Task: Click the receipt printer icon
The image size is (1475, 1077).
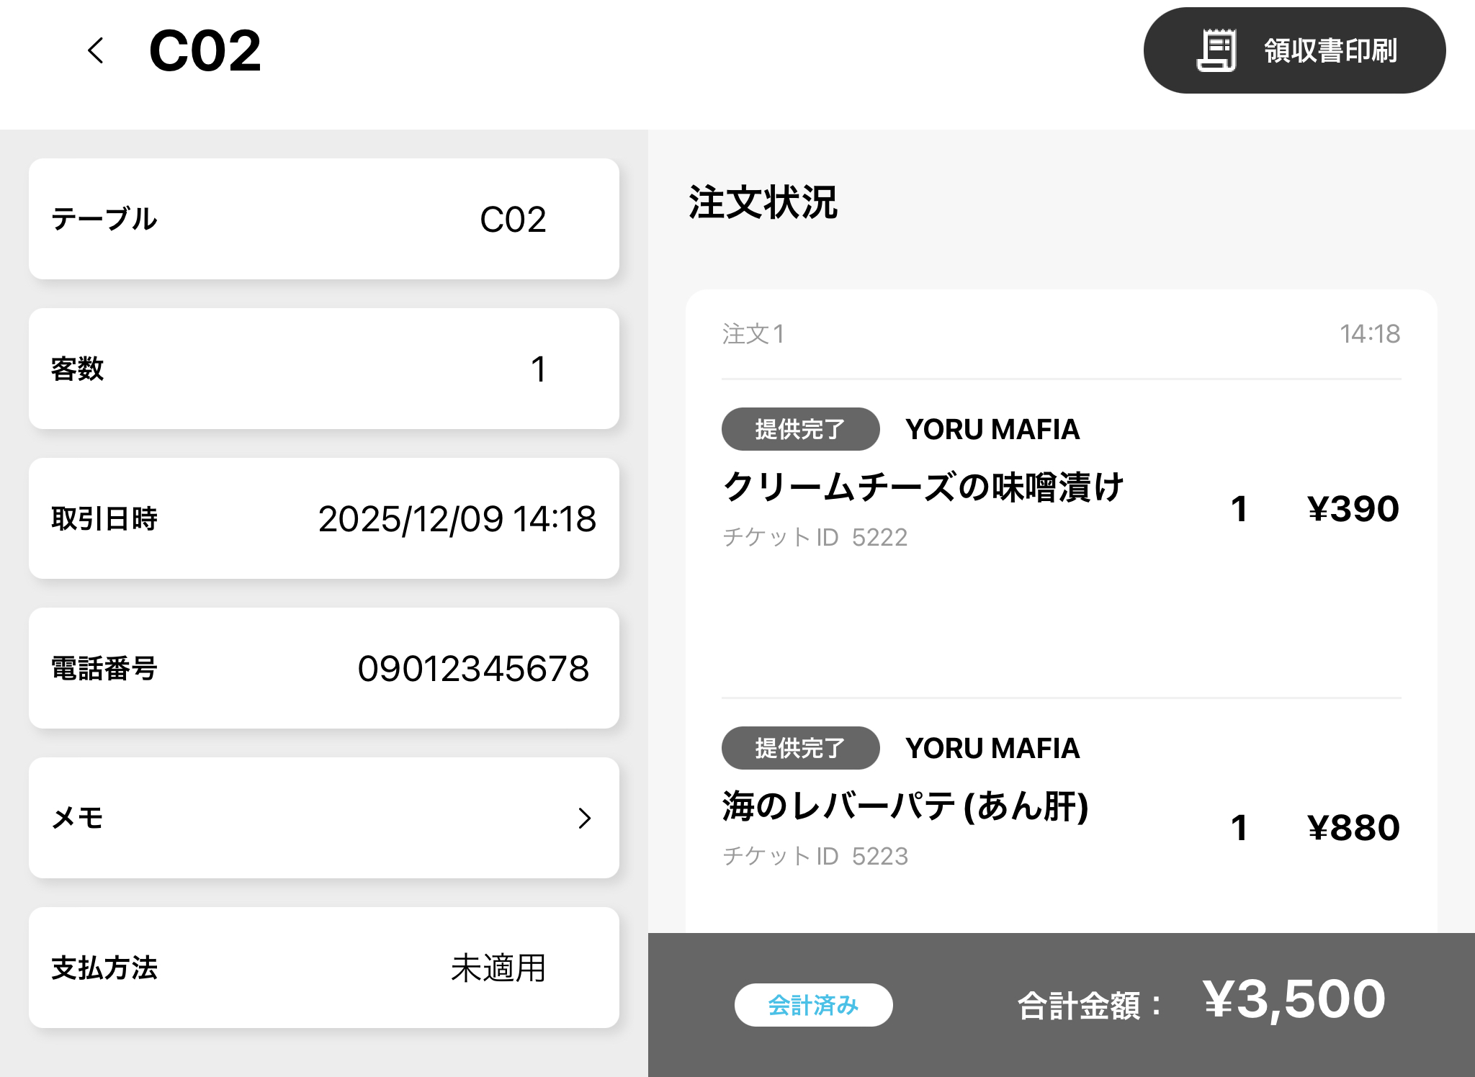Action: point(1216,50)
